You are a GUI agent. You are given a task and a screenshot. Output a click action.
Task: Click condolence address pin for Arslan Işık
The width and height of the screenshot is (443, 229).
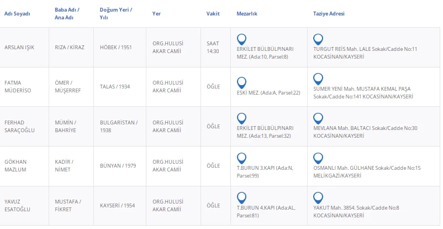318,39
